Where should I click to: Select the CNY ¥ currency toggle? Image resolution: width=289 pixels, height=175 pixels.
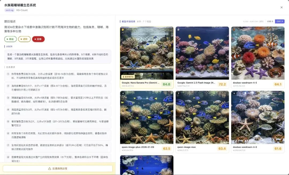(x=280, y=21)
